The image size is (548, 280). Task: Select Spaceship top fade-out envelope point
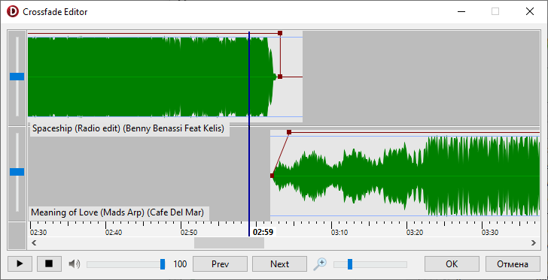click(x=280, y=33)
